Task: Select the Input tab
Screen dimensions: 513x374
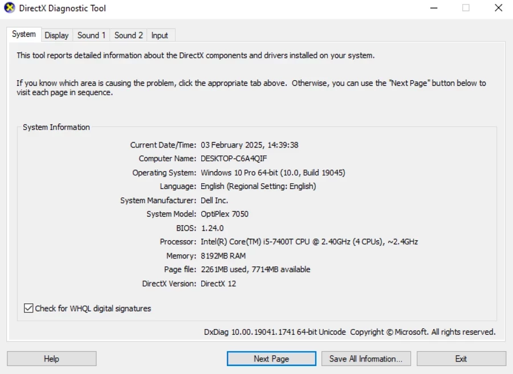Action: pyautogui.click(x=160, y=35)
